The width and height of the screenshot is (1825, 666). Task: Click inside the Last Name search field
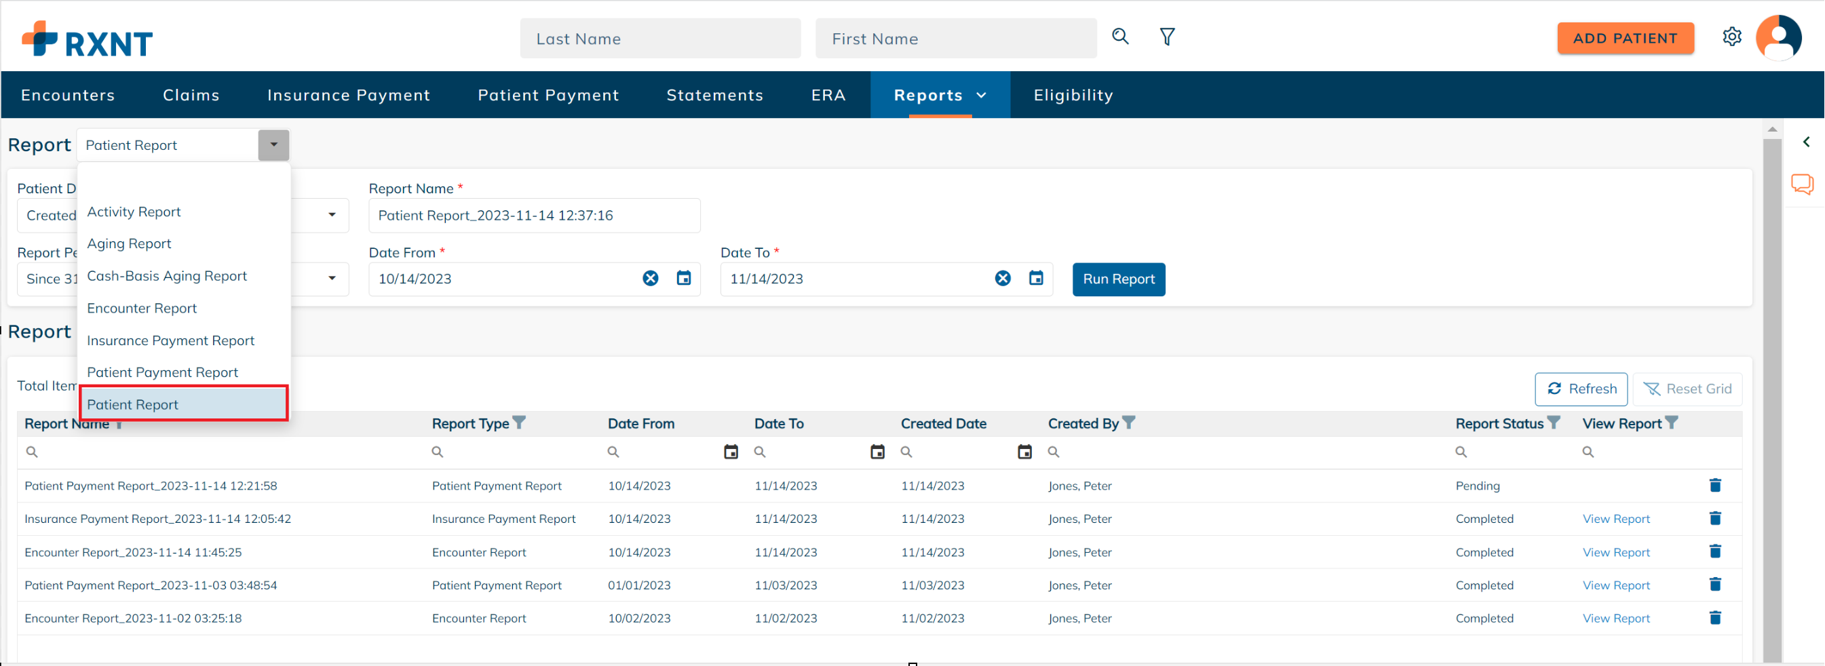tap(659, 38)
